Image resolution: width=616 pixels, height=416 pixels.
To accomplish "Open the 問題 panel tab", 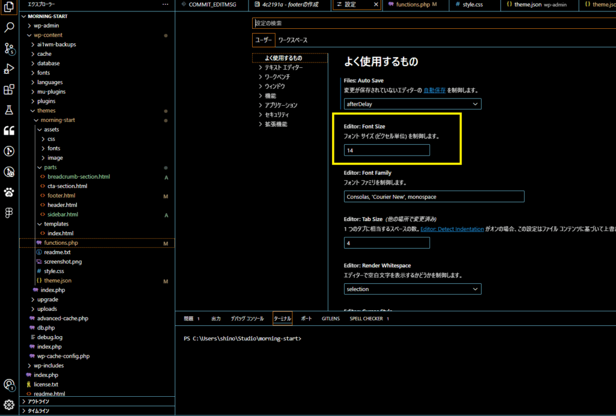I will point(192,319).
